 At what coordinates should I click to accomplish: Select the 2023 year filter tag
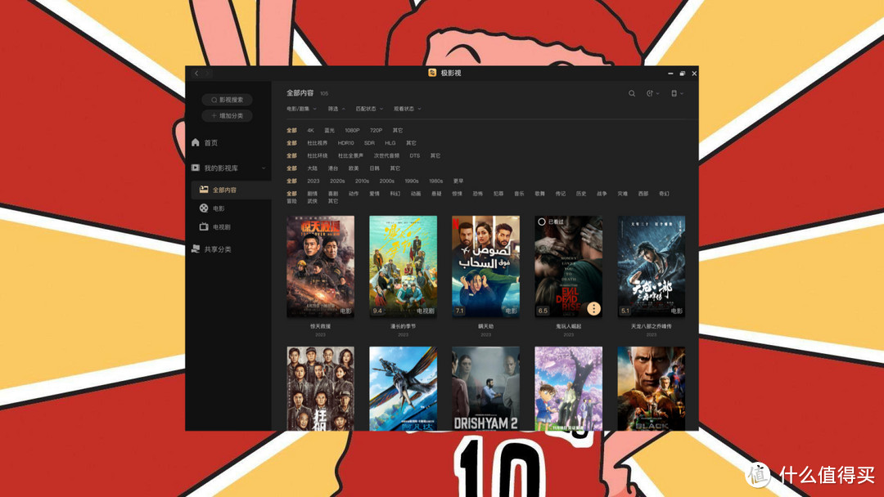click(313, 181)
